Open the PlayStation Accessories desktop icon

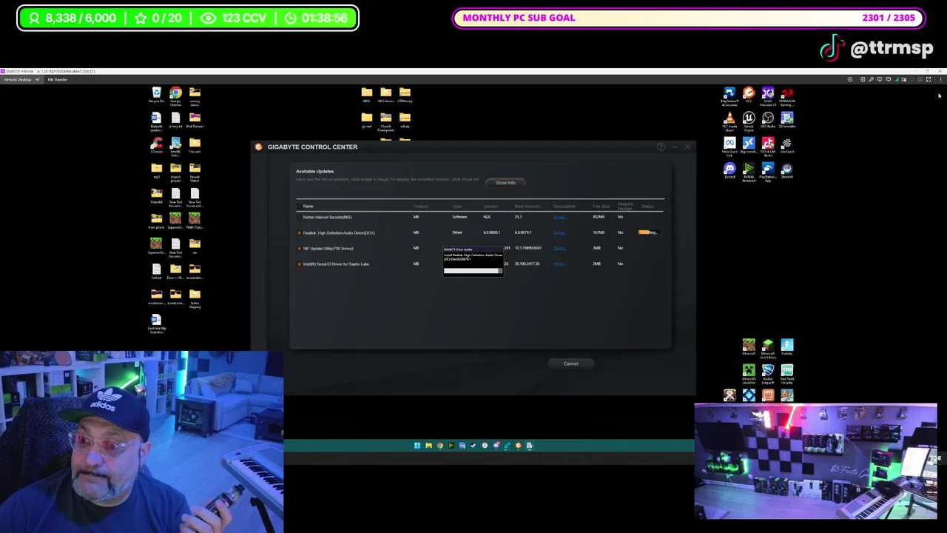729,95
